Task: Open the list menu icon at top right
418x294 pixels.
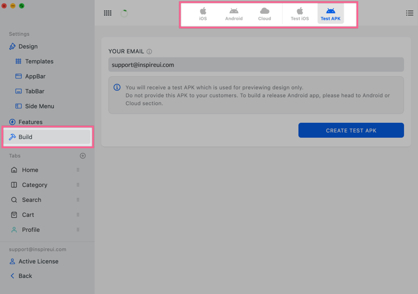Action: tap(410, 13)
